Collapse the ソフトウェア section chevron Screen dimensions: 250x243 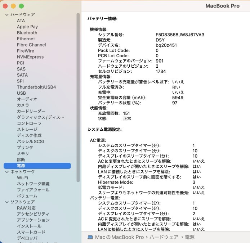[x=7, y=202]
